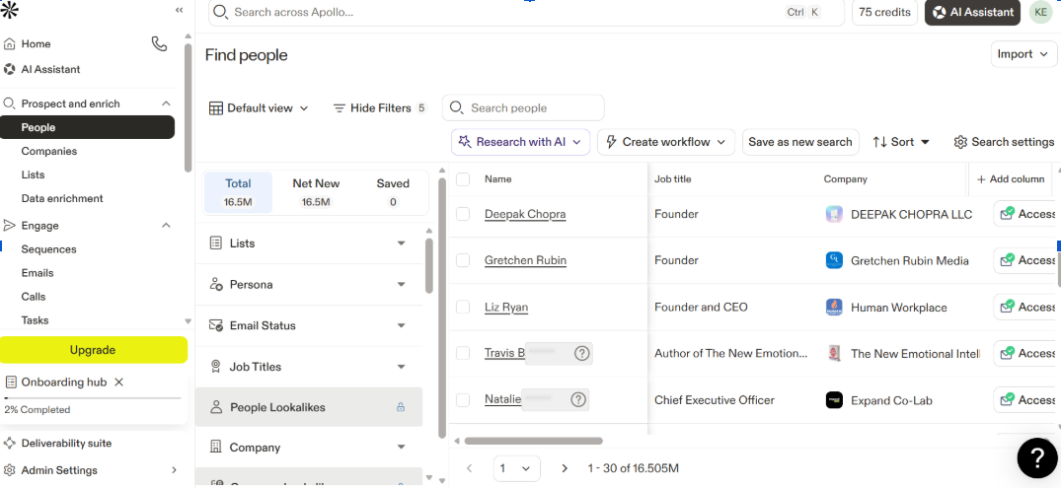The width and height of the screenshot is (1061, 488).
Task: Click the KE user avatar
Action: click(1040, 12)
